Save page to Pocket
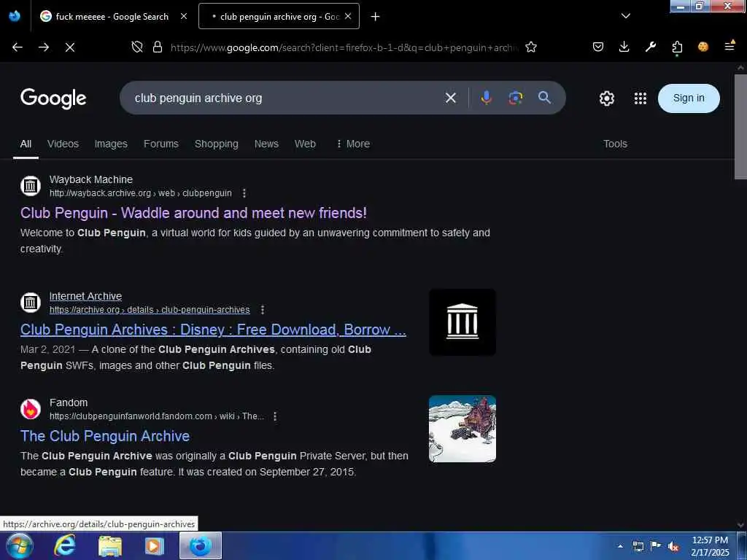 coord(598,47)
